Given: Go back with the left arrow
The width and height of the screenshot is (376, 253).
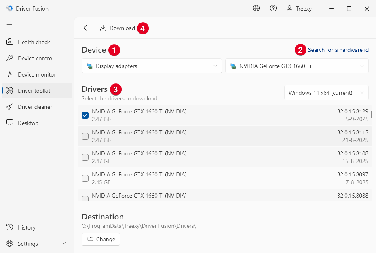Looking at the screenshot, I should [85, 28].
